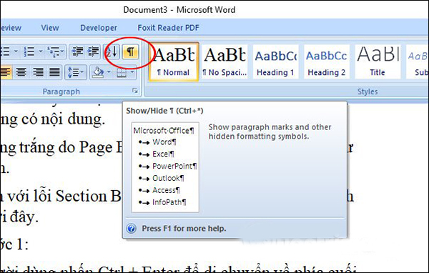Open the Developer ribbon tab

coord(99,28)
